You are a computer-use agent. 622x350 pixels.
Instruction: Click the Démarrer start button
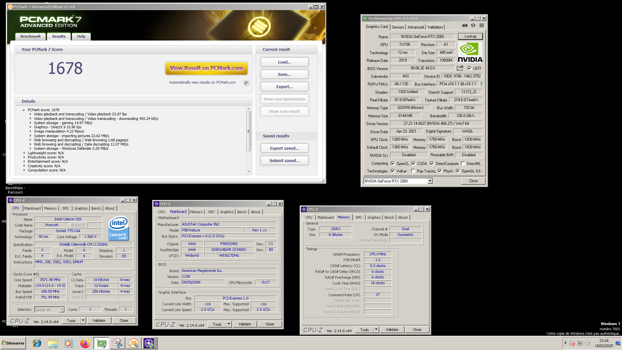tap(13, 343)
